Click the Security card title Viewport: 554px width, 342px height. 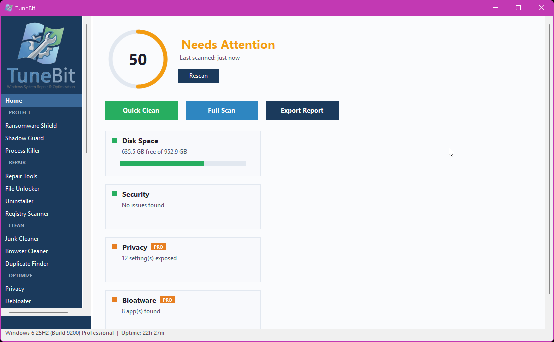pyautogui.click(x=136, y=194)
